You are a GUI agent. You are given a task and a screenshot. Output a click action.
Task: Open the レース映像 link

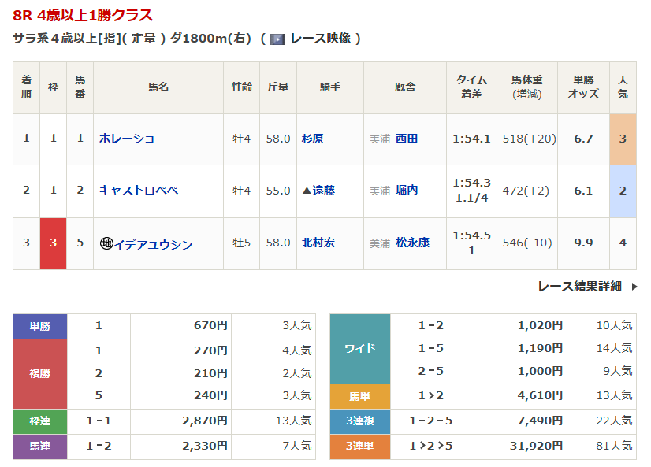click(320, 39)
